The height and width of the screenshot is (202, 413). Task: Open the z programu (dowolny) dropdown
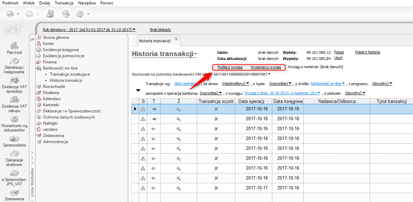[x=382, y=83]
